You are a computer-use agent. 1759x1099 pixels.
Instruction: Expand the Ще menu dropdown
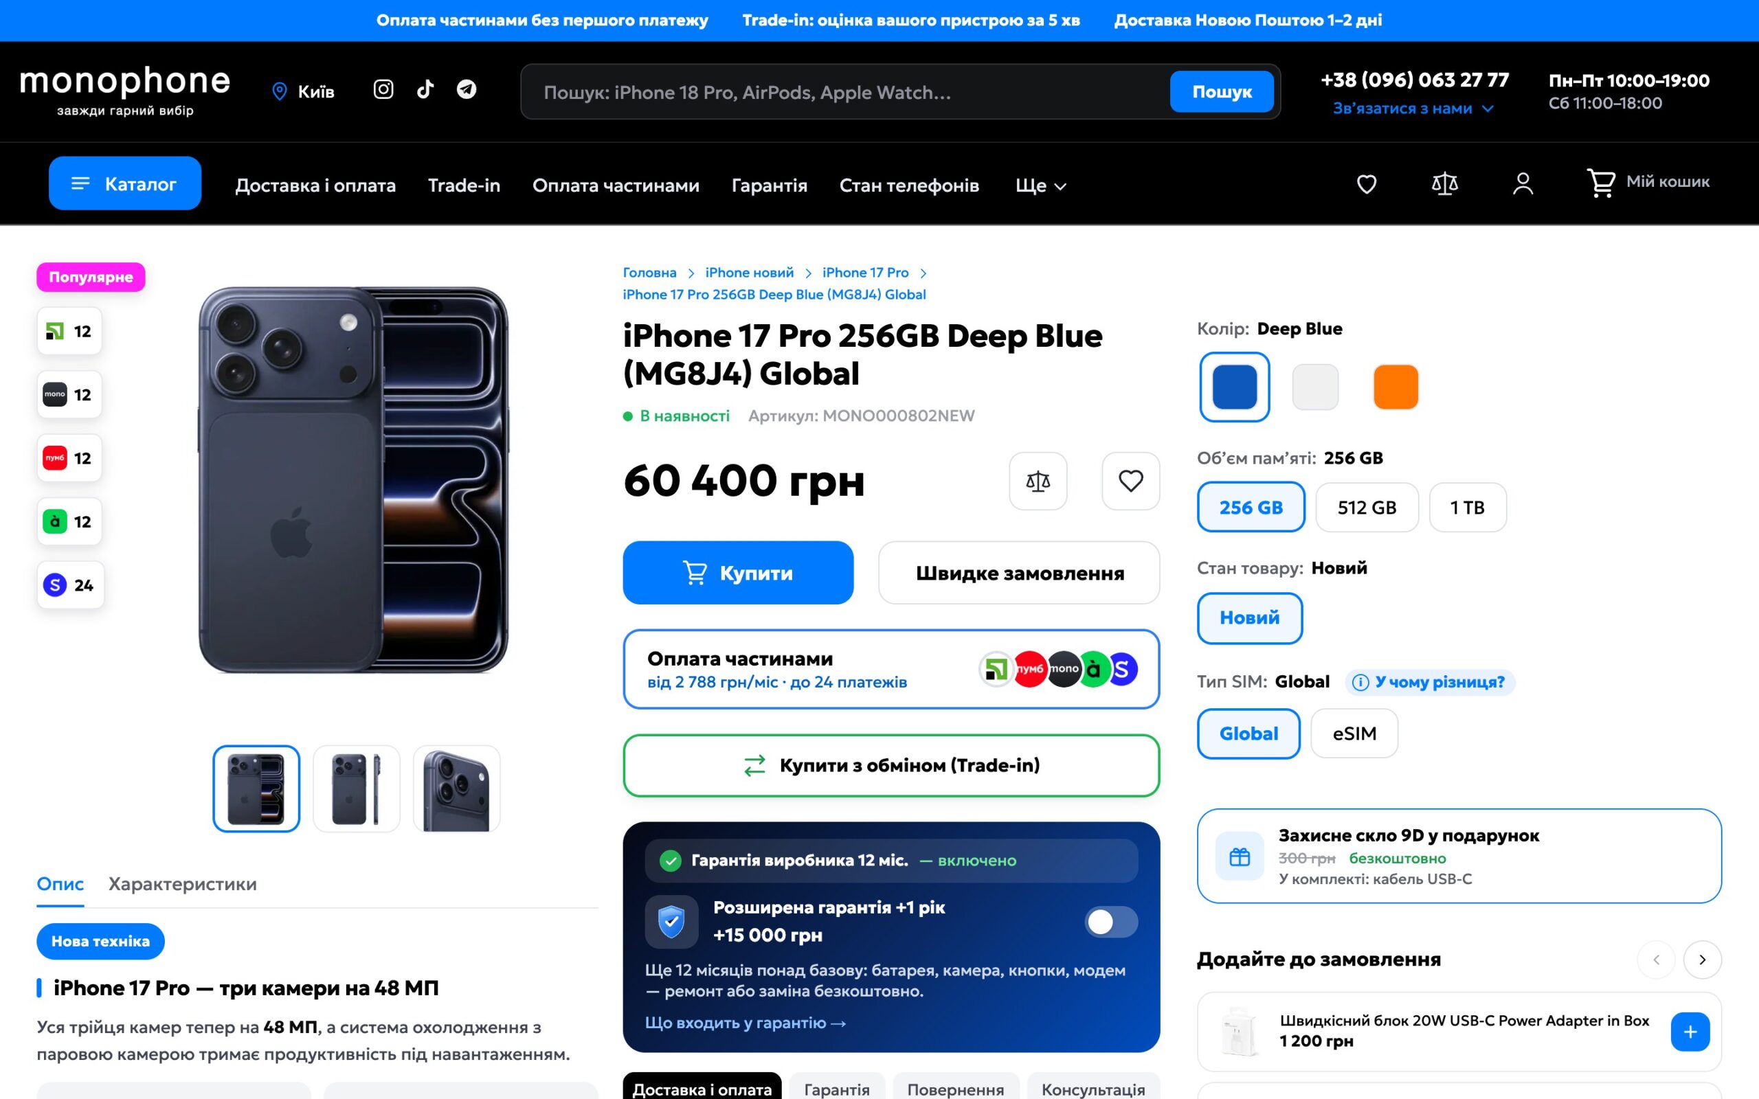(1041, 185)
